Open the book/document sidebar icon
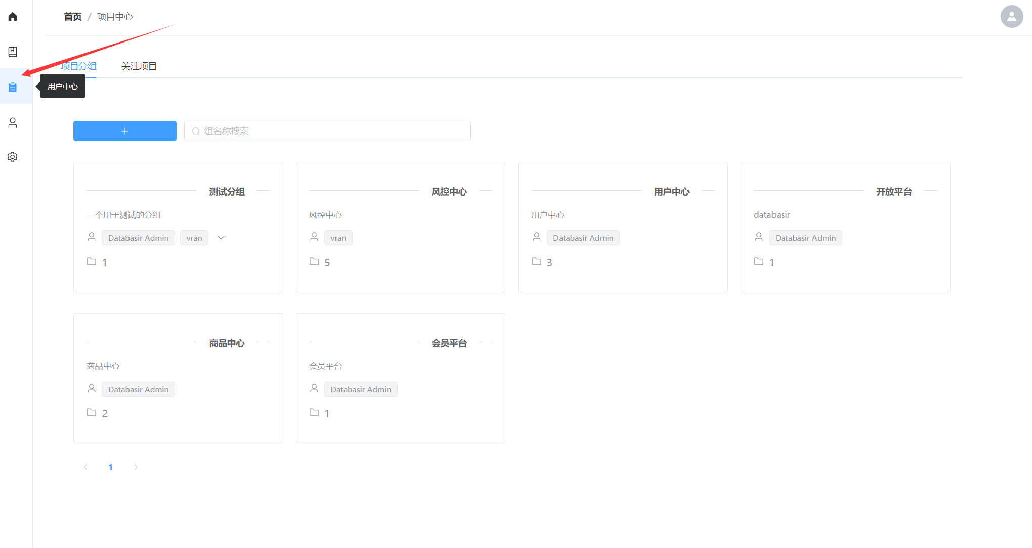 click(13, 52)
